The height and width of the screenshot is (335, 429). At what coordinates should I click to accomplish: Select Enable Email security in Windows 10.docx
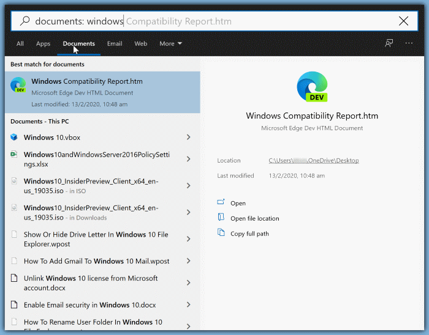coord(102,304)
